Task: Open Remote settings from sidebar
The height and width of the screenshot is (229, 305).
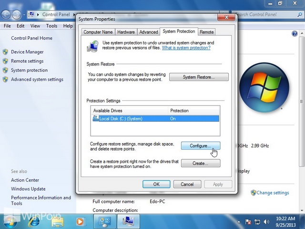Action: click(27, 61)
